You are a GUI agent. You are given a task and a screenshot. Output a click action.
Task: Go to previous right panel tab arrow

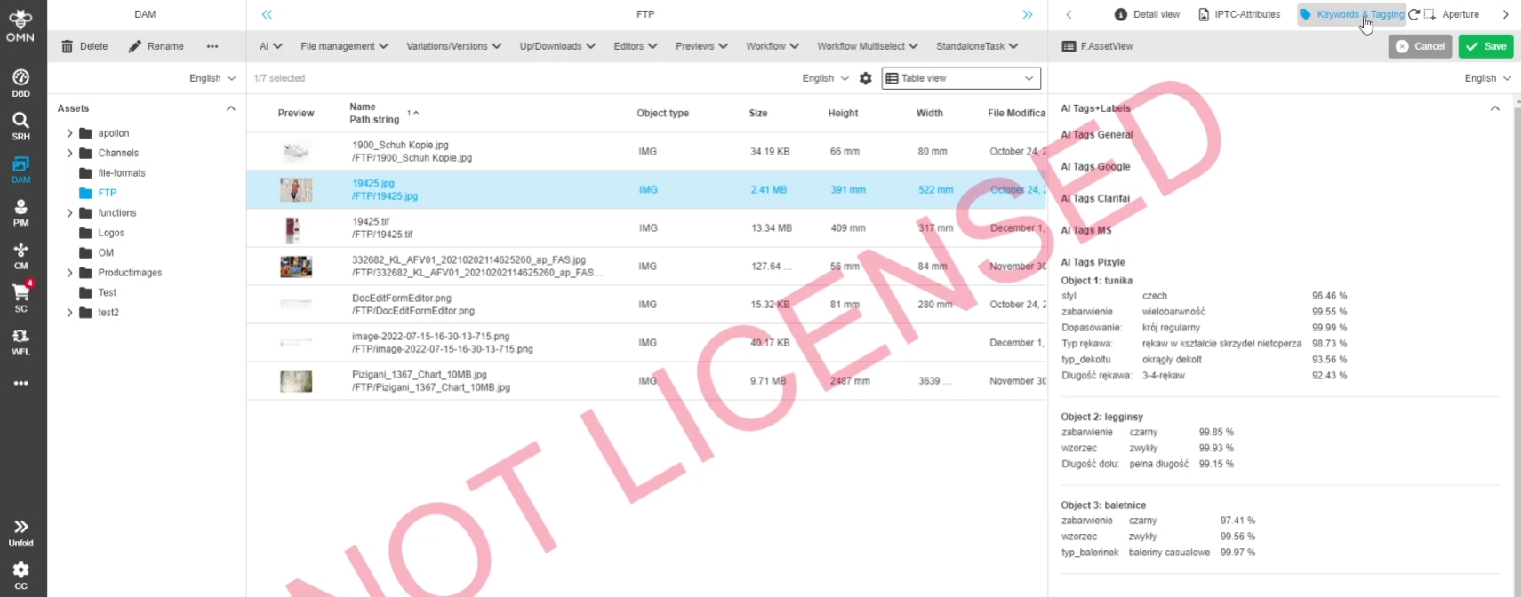point(1069,14)
